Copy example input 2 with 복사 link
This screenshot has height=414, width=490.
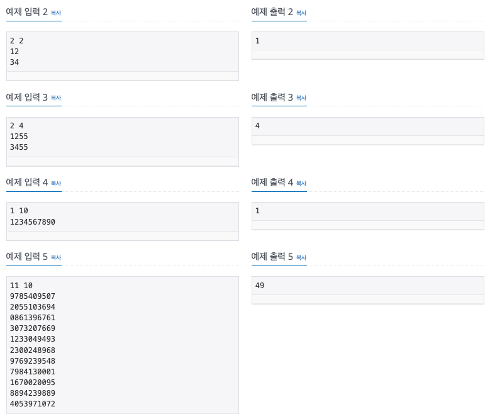pos(56,13)
